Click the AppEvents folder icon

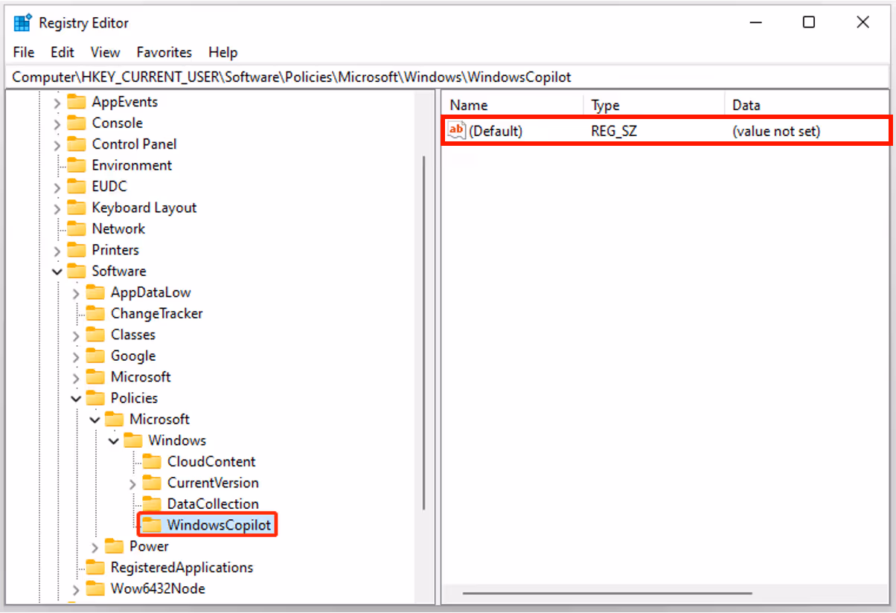(77, 102)
